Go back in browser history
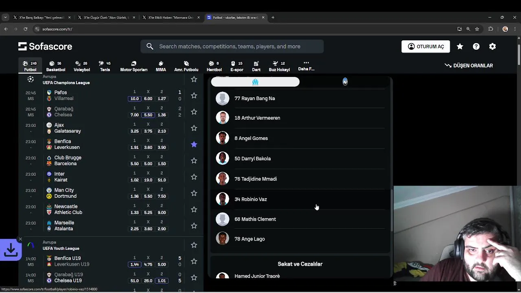 click(x=6, y=29)
